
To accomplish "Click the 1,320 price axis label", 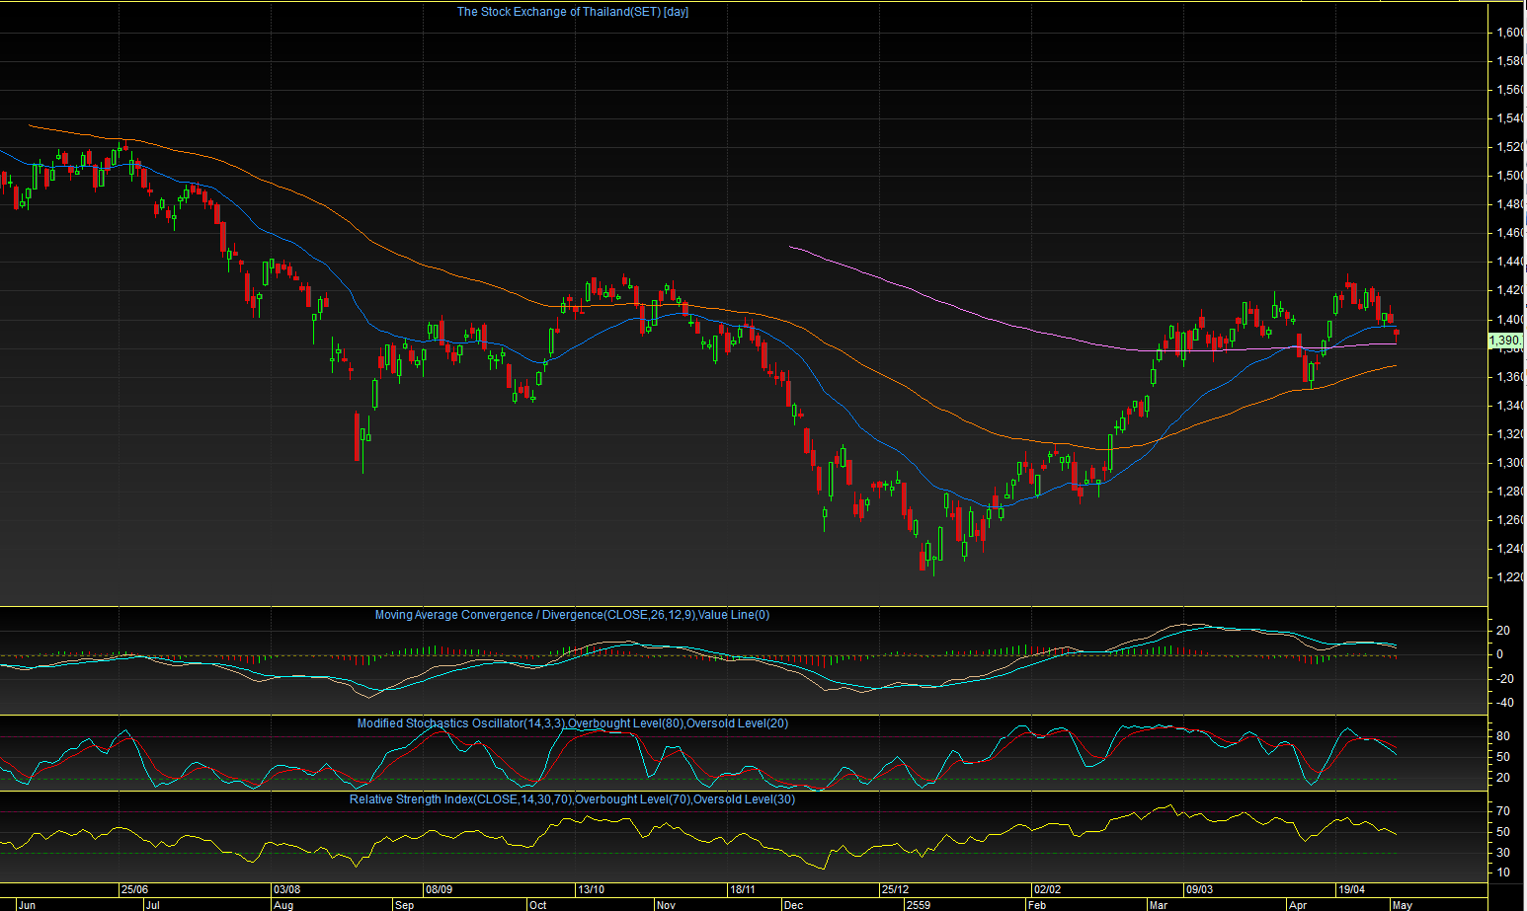I will pyautogui.click(x=1510, y=434).
